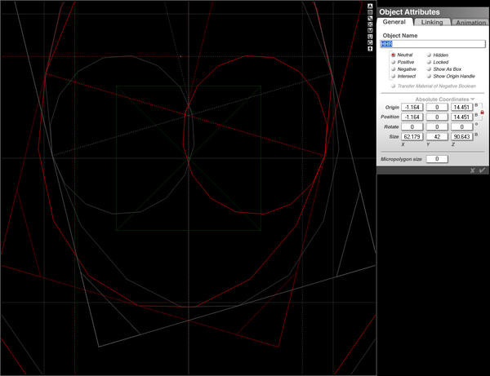Viewport: 490px width, 376px height.
Task: Switch to the Animation tab
Action: point(470,23)
